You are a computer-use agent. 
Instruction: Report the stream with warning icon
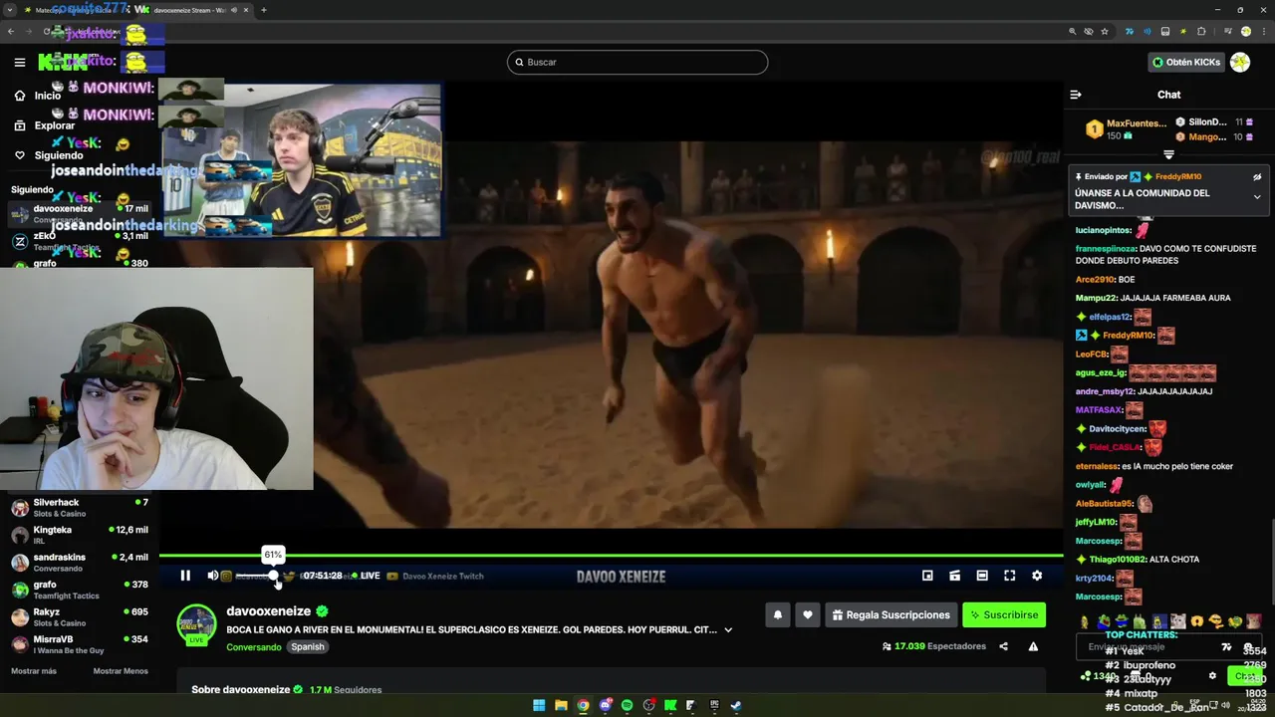click(x=1033, y=646)
